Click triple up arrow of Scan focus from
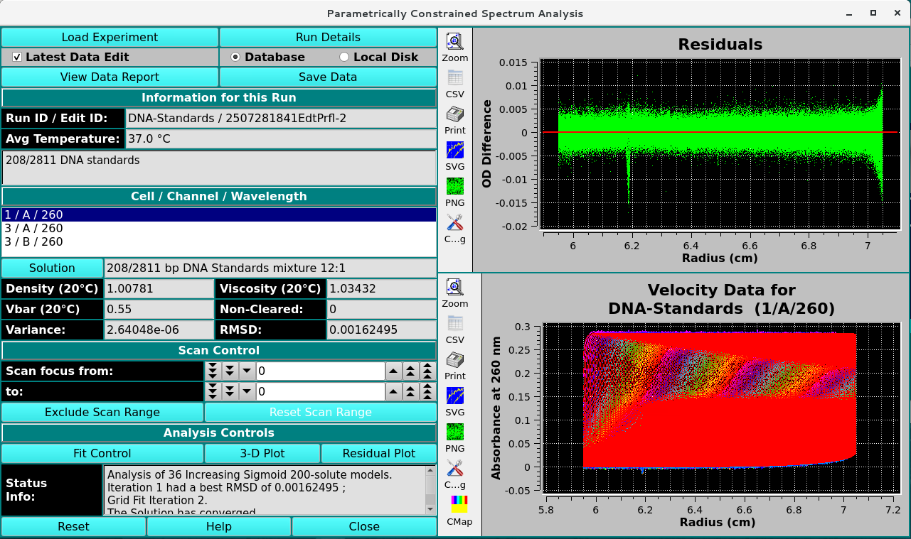 427,371
